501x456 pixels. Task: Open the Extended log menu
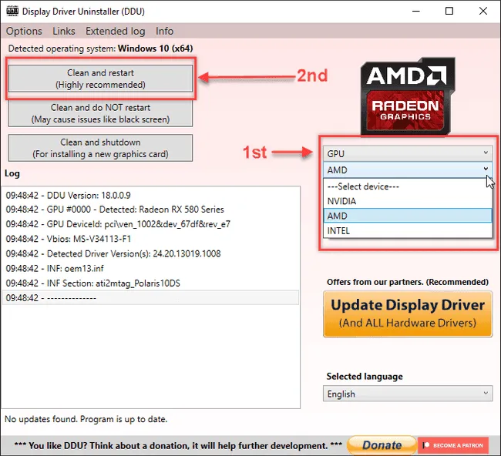click(x=115, y=31)
